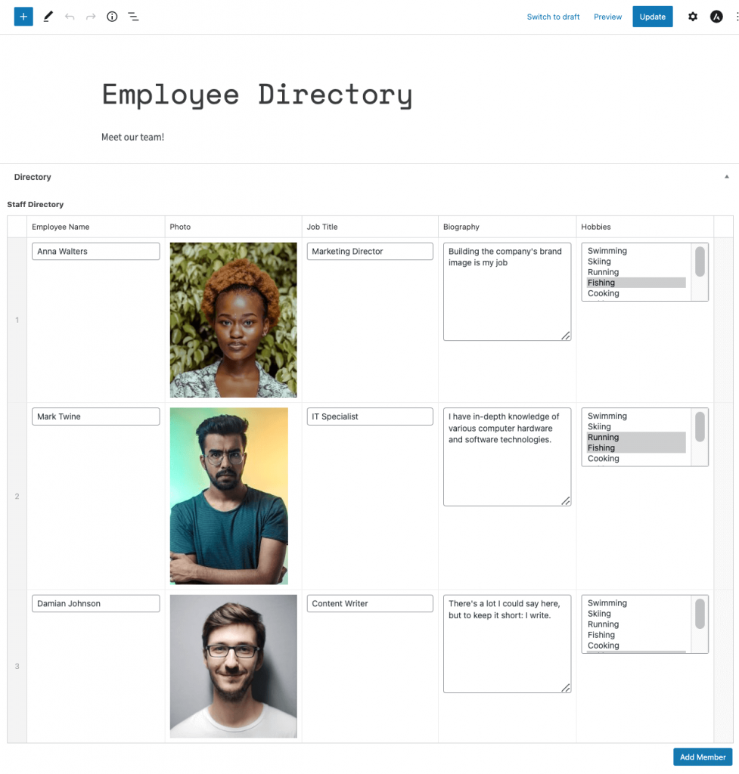
Task: Select Fishing in Damian Johnson's hobbies list
Action: (x=636, y=635)
